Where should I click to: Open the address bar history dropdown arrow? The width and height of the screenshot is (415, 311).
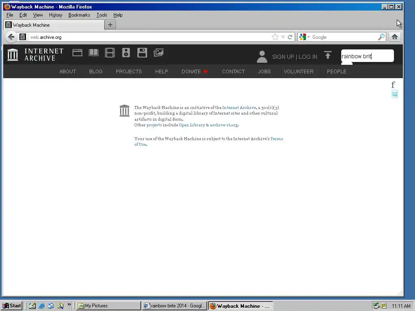[283, 37]
